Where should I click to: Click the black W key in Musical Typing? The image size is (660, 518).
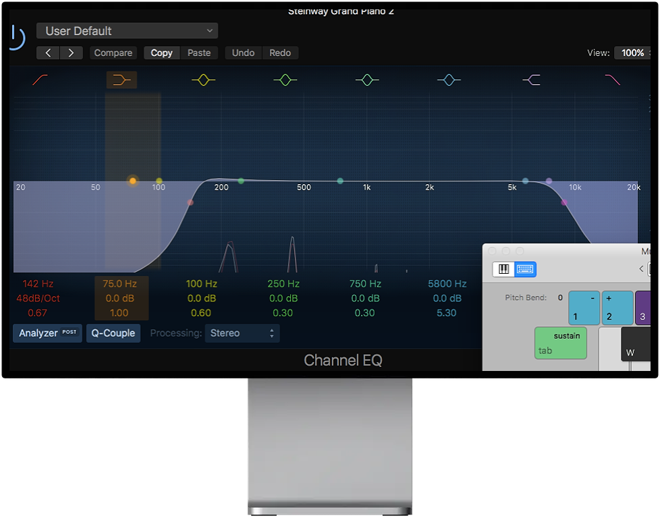(636, 344)
